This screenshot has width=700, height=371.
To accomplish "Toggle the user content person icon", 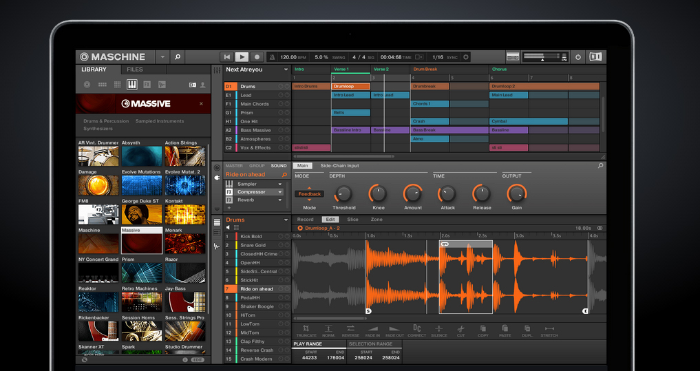I will point(202,85).
